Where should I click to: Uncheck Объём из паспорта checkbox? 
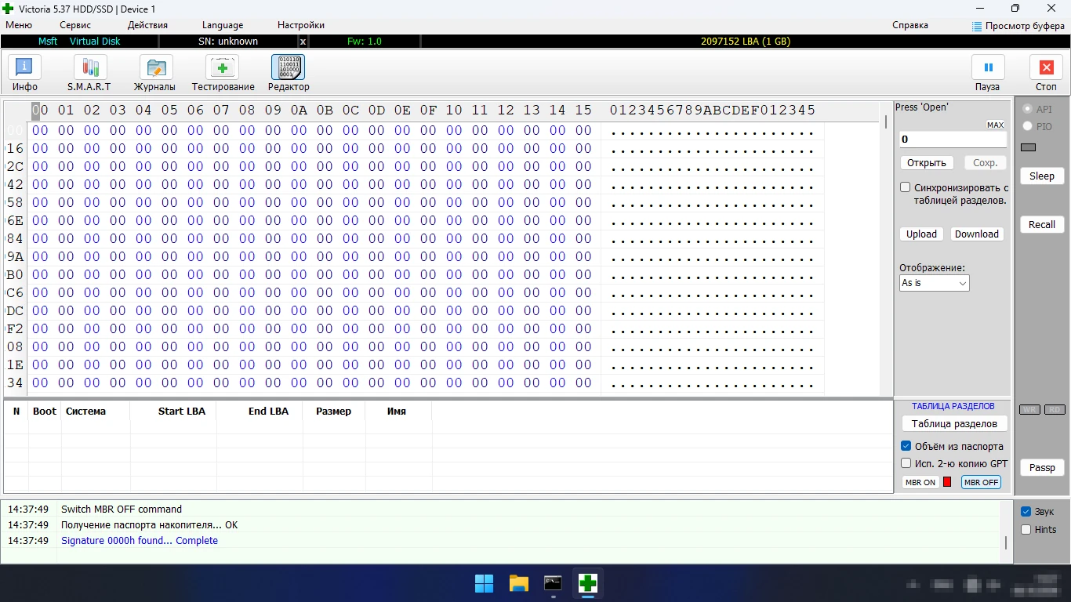point(906,446)
